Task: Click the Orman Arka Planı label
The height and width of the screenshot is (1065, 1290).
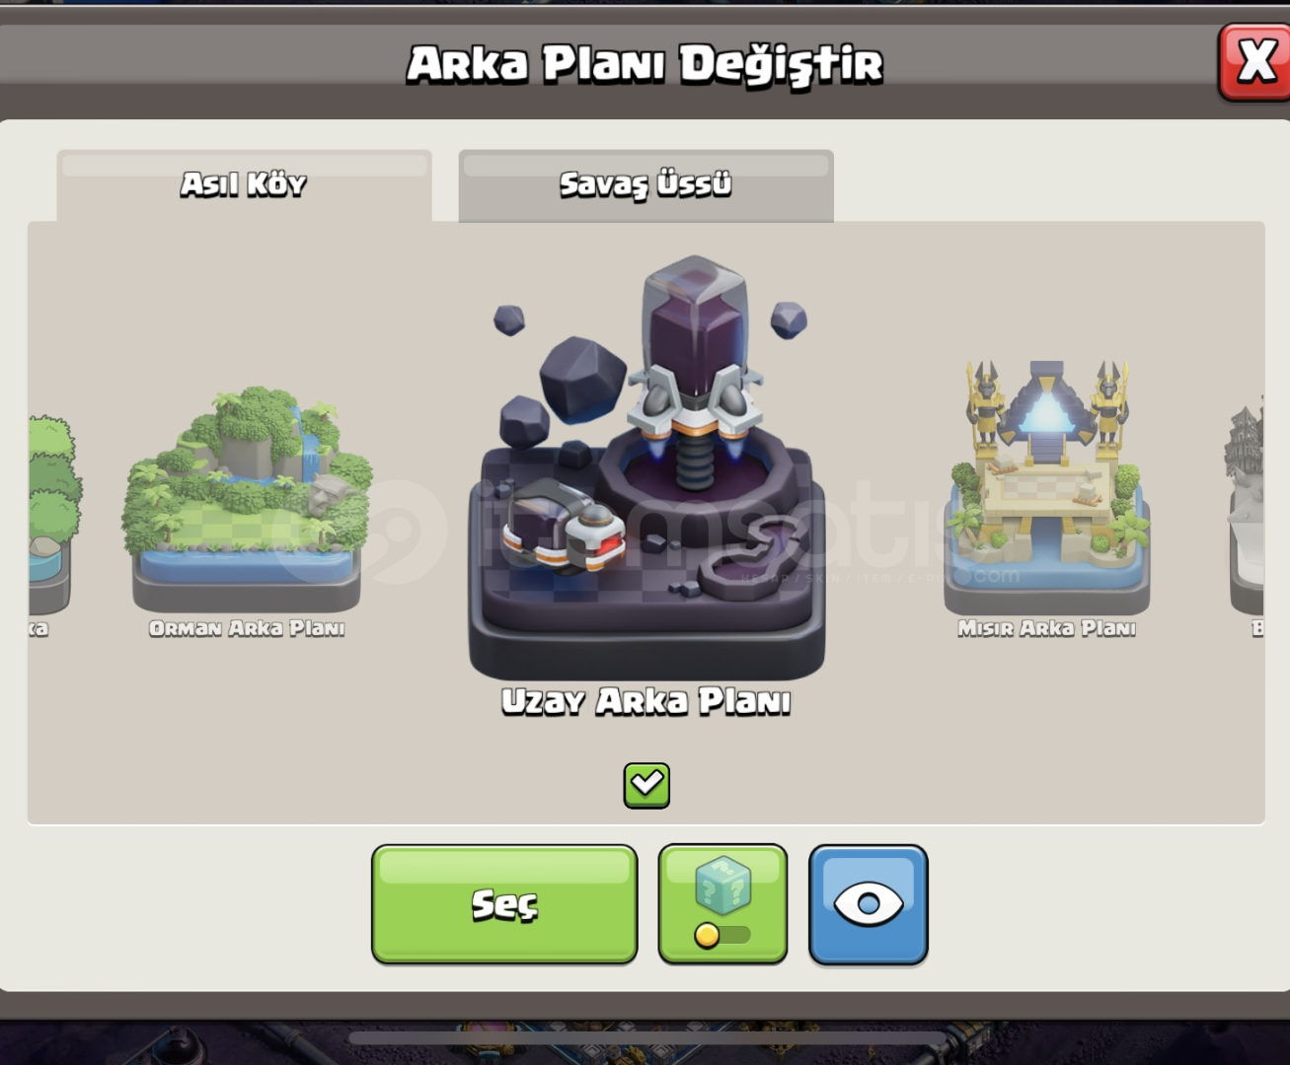Action: click(247, 628)
